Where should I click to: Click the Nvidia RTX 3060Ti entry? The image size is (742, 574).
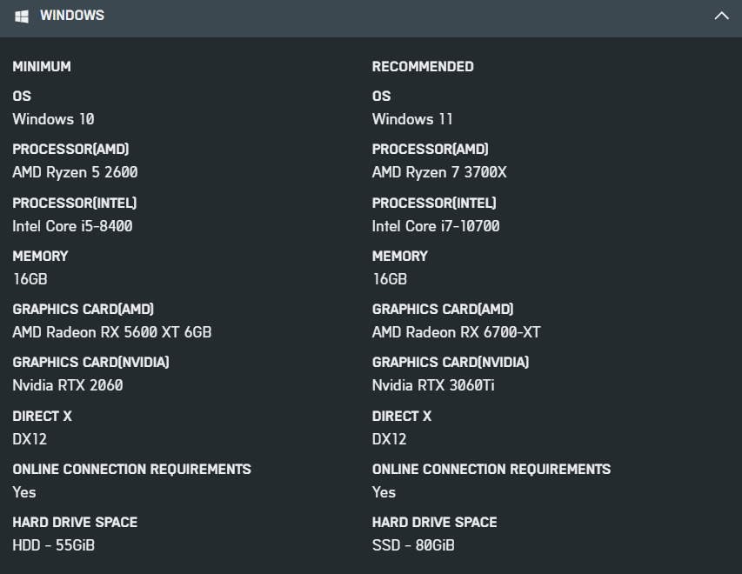(433, 385)
